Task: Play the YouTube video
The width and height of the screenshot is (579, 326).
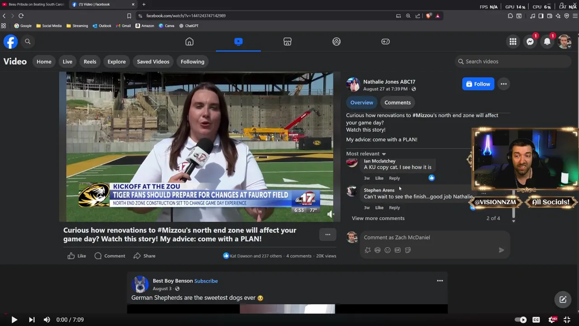Action: (x=14, y=320)
